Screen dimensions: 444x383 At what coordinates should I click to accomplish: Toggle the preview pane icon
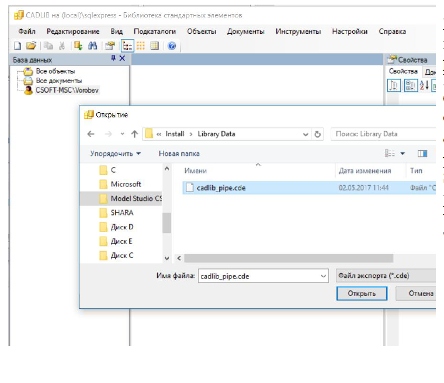coord(422,154)
